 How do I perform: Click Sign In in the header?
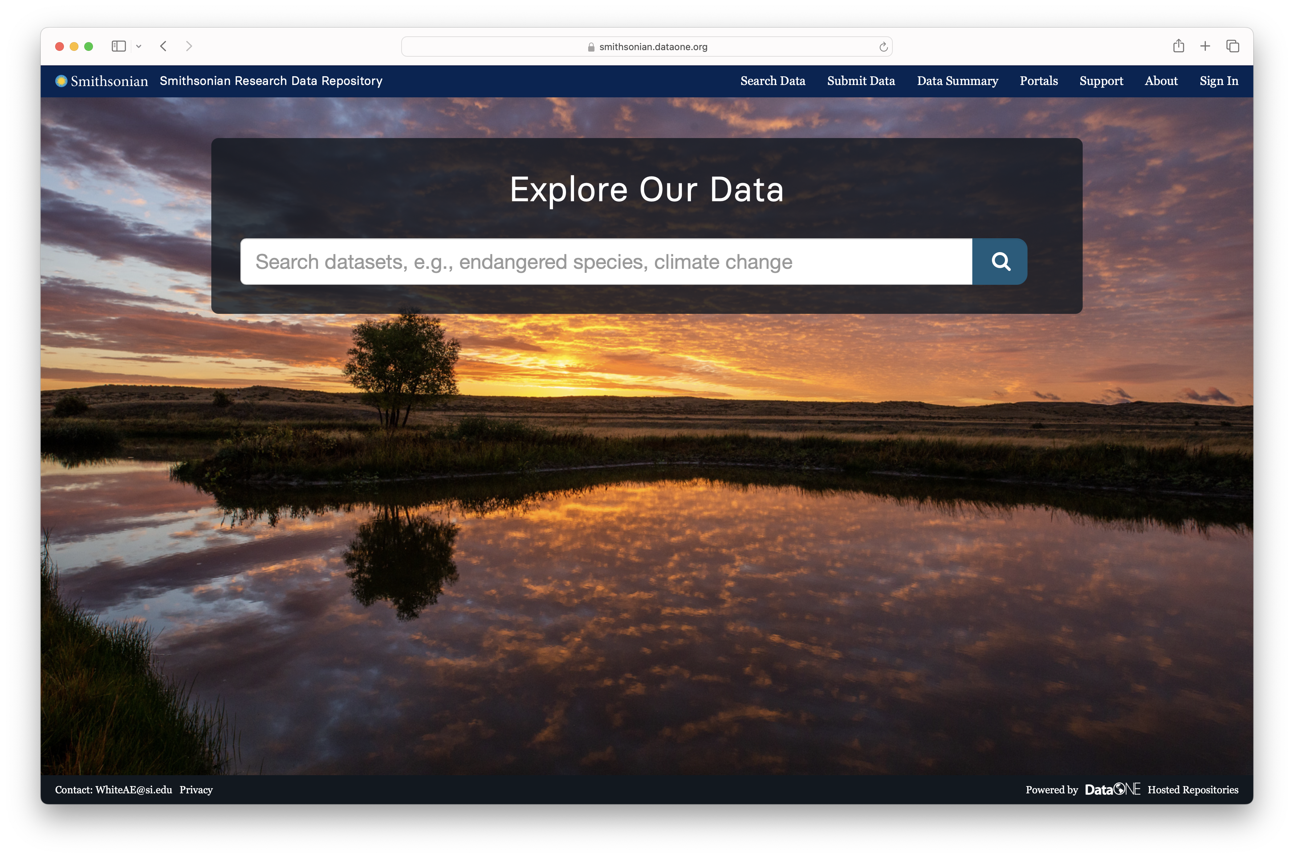[1218, 81]
